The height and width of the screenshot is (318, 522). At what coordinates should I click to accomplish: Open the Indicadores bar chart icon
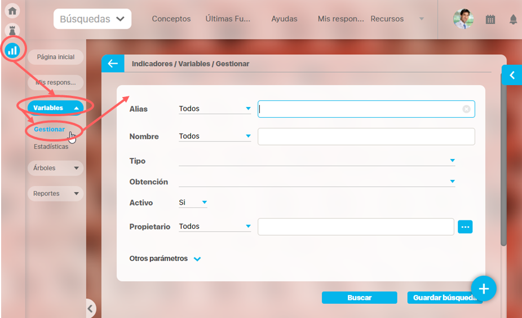(12, 50)
